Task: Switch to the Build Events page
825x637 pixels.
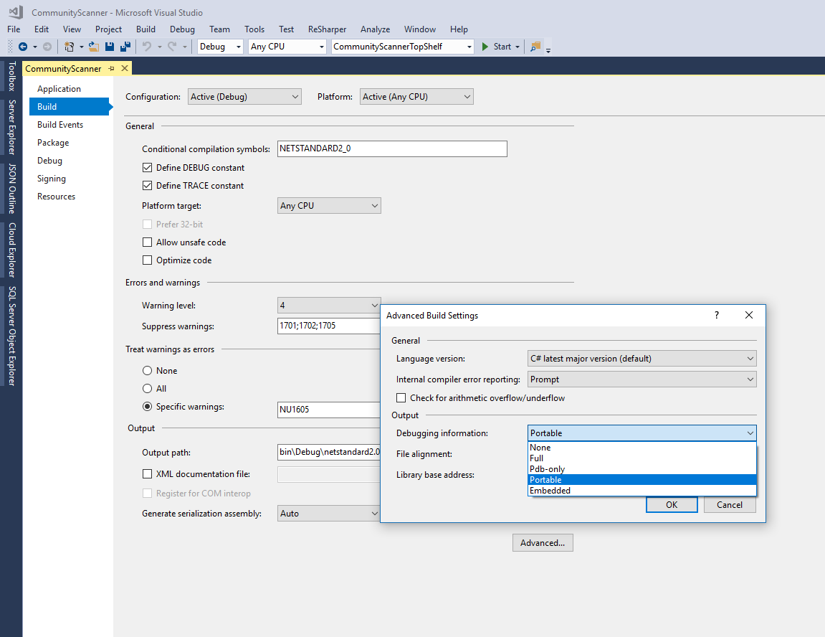Action: click(x=60, y=125)
